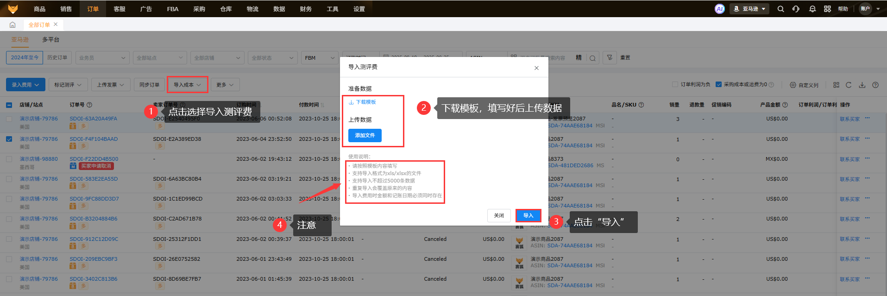Viewport: 887px width, 296px height.
Task: Close the 导入测评费 dialog with X
Action: (536, 68)
